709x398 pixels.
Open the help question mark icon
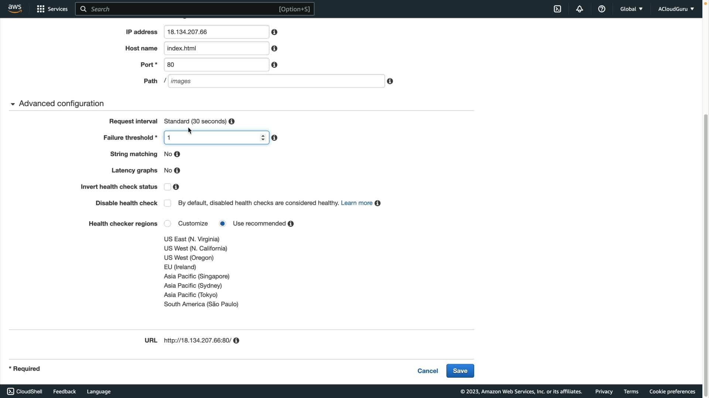(602, 9)
